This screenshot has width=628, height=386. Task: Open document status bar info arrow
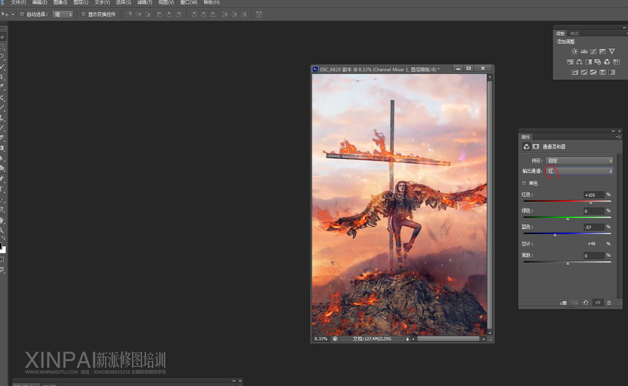[408, 339]
